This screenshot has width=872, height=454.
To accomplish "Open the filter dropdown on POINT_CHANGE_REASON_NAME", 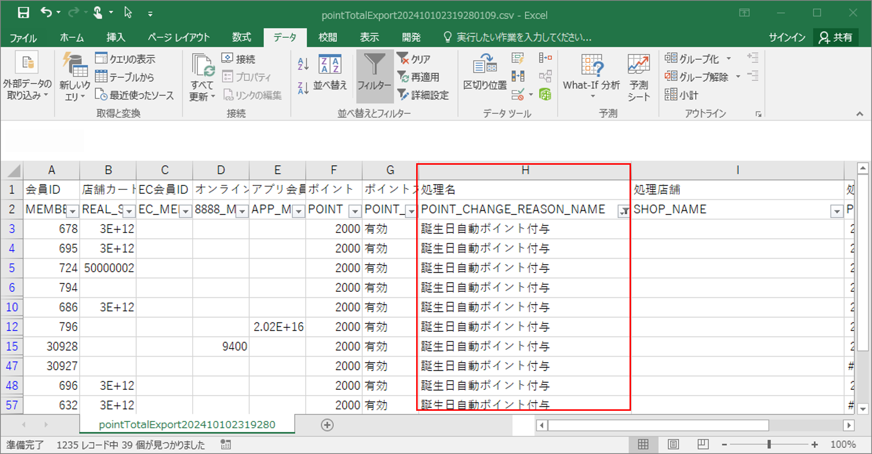I will coord(624,211).
